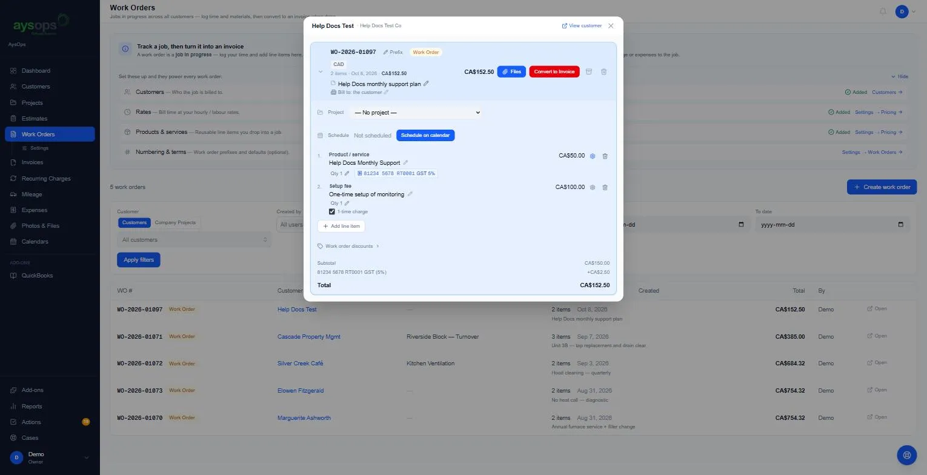Open notifications bell icon
Screen dimensions: 927x475
click(883, 11)
